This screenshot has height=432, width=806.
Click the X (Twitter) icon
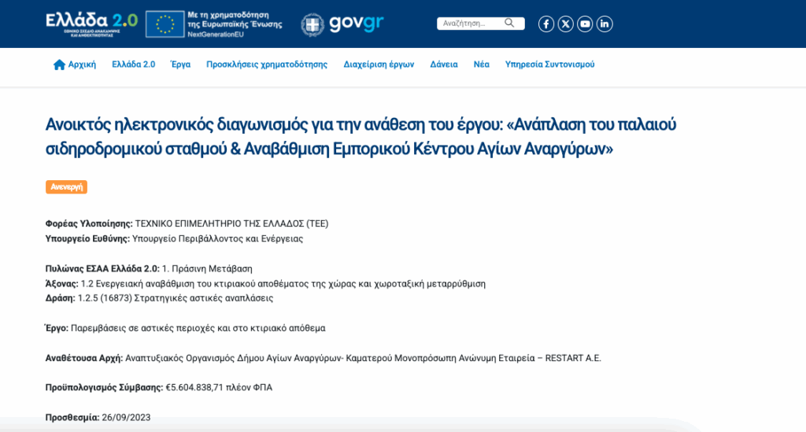click(566, 24)
